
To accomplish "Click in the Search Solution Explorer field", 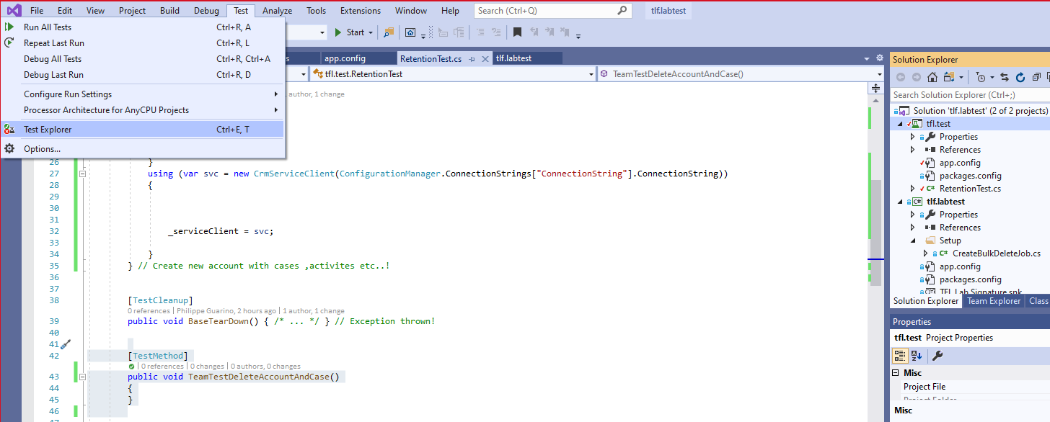I will pyautogui.click(x=969, y=95).
